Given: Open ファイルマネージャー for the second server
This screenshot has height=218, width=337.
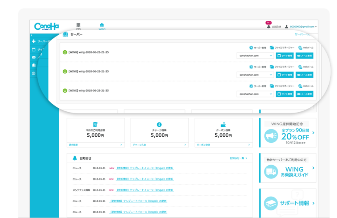Looking at the screenshot, I should point(272,67).
